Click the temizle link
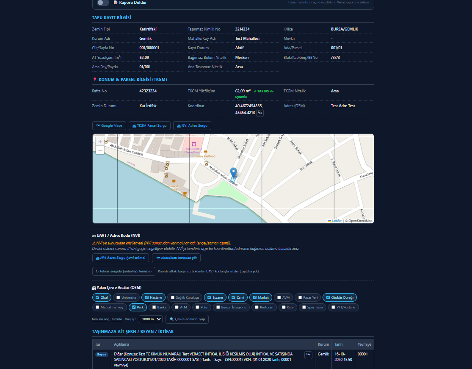Screen dimensions: 472x369 point(117,319)
